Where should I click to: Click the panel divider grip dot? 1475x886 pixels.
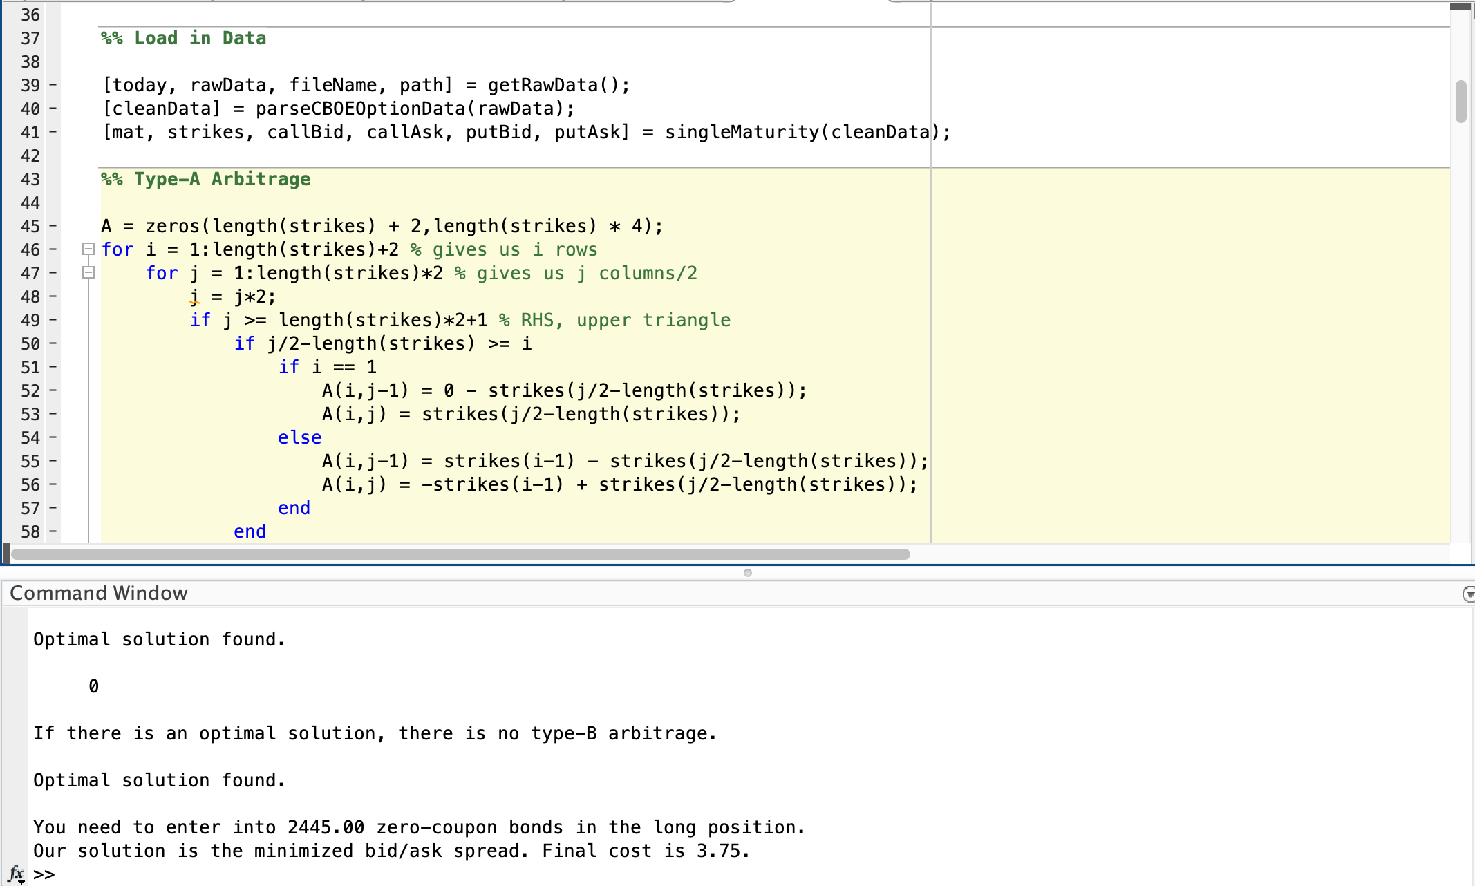click(747, 573)
